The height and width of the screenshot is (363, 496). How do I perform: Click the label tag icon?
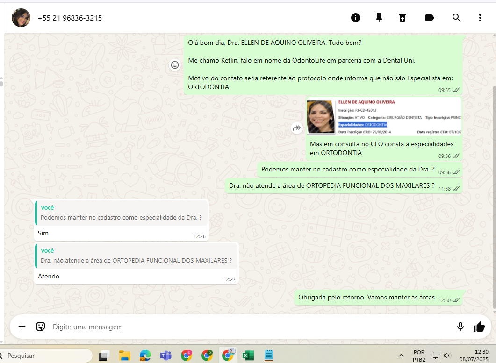429,18
